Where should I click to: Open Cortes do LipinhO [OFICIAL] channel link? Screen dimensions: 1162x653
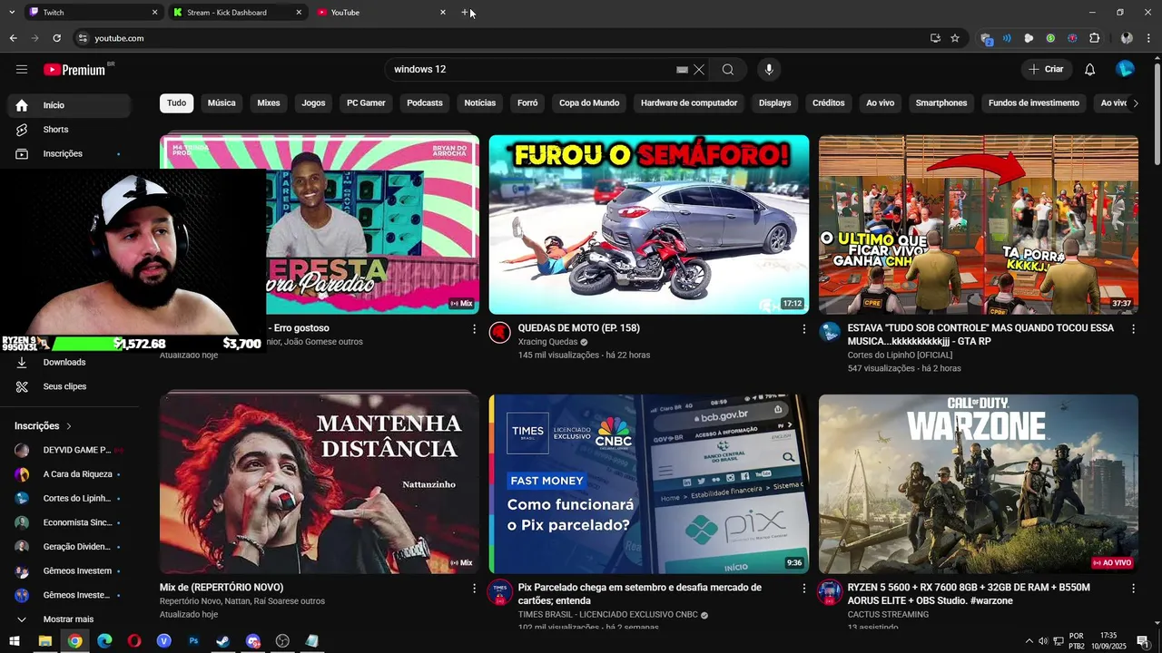pos(900,356)
